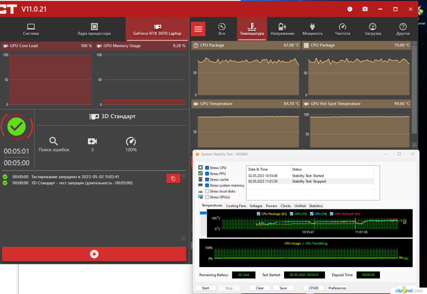The image size is (427, 294).
Task: Switch to the Voltages tab in AIDA64
Action: tap(256, 206)
